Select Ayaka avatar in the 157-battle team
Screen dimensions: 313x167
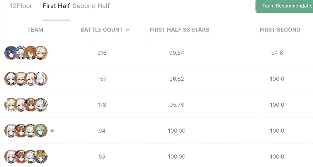[x=11, y=79]
